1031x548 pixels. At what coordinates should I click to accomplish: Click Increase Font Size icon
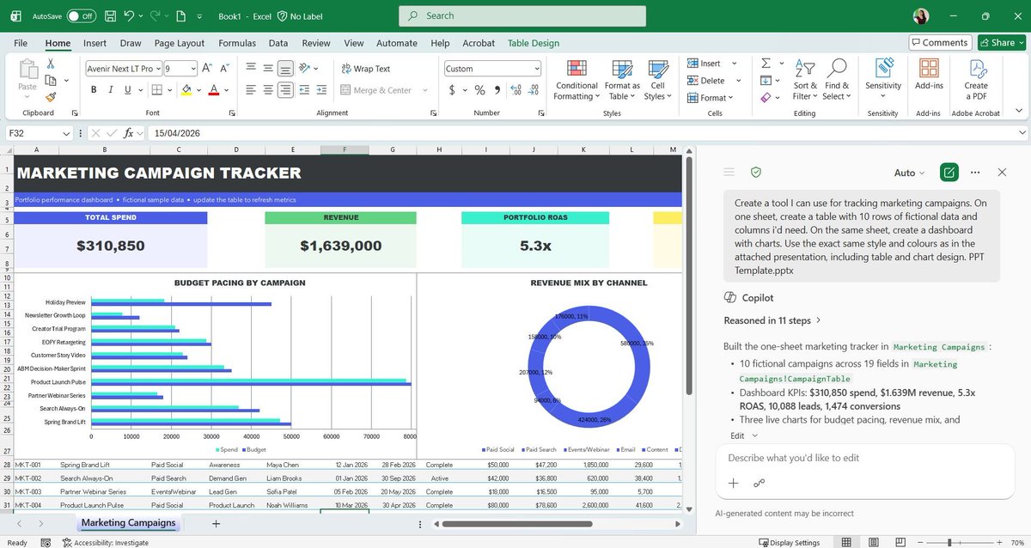(209, 69)
